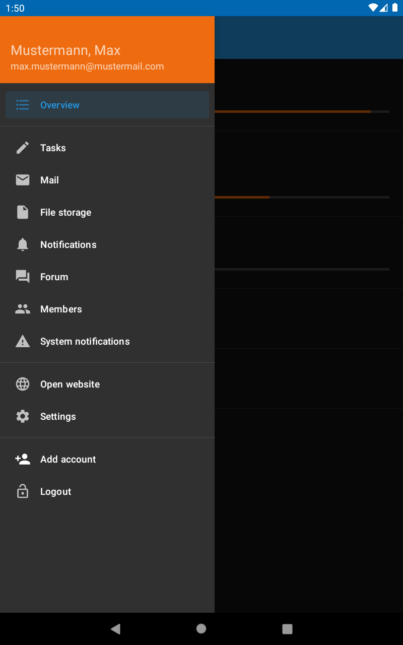Tap the Add account text
This screenshot has height=645, width=403.
[68, 459]
